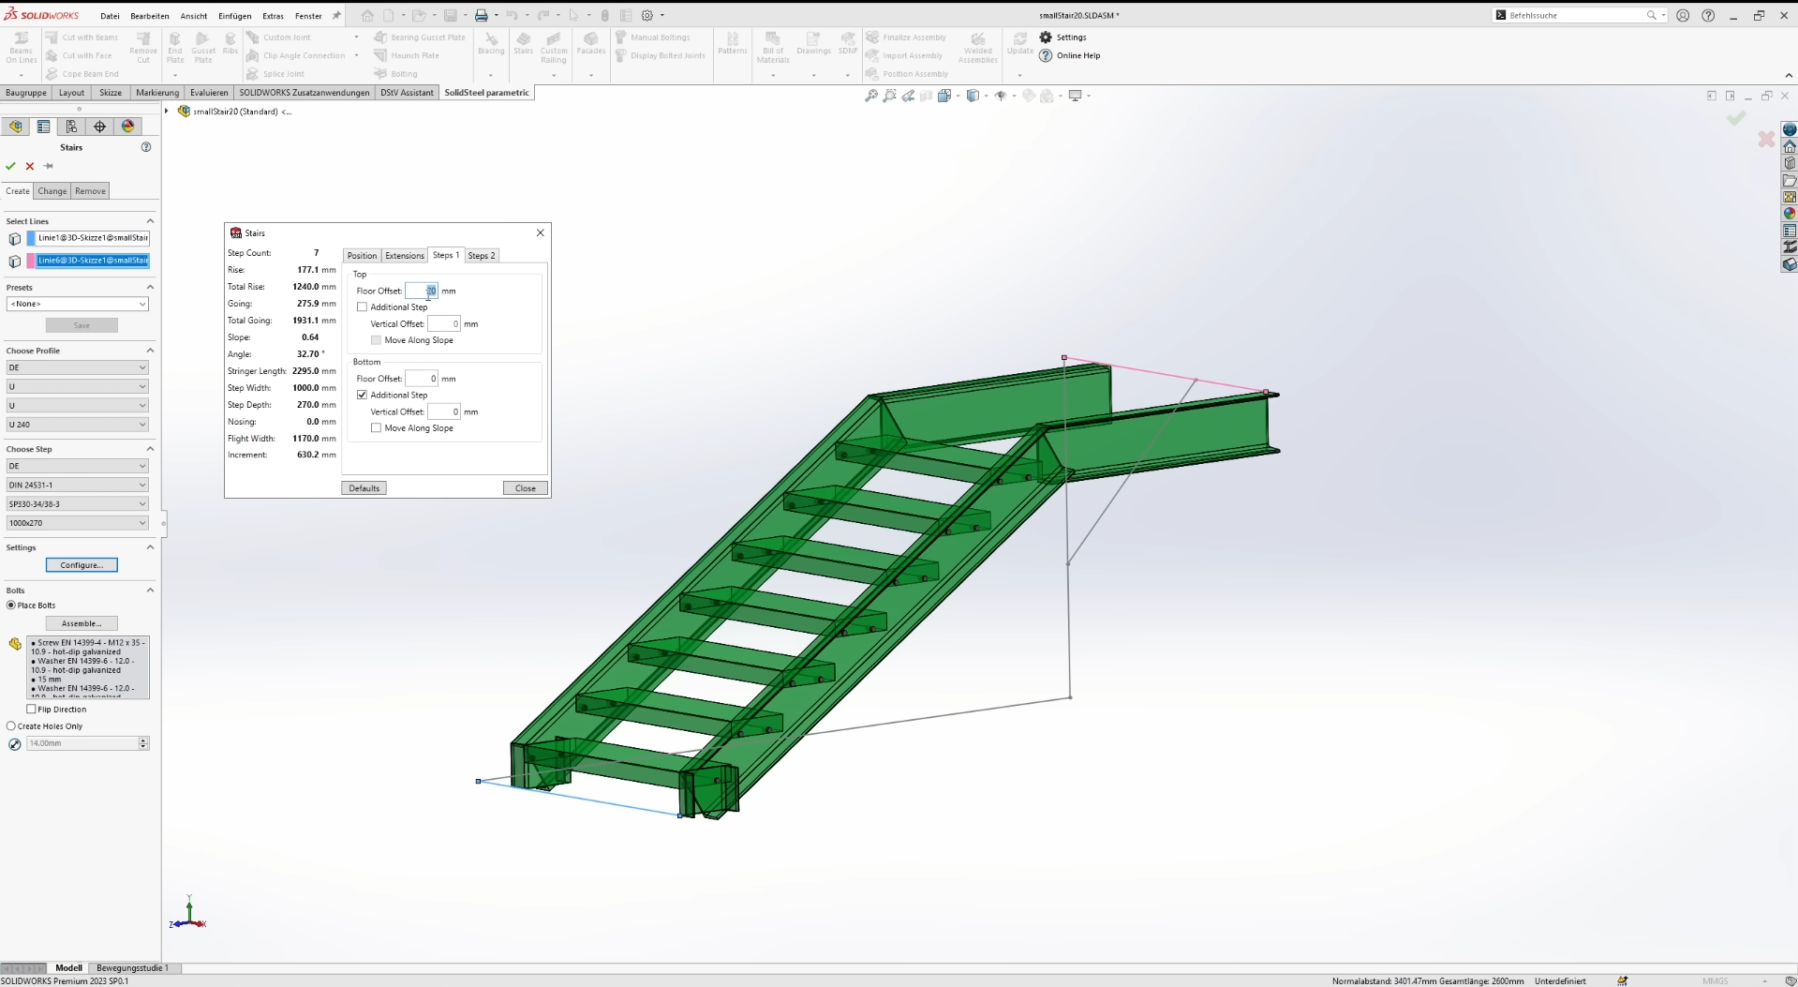Select the Ribs tool
This screenshot has width=1798, height=987.
tap(230, 43)
